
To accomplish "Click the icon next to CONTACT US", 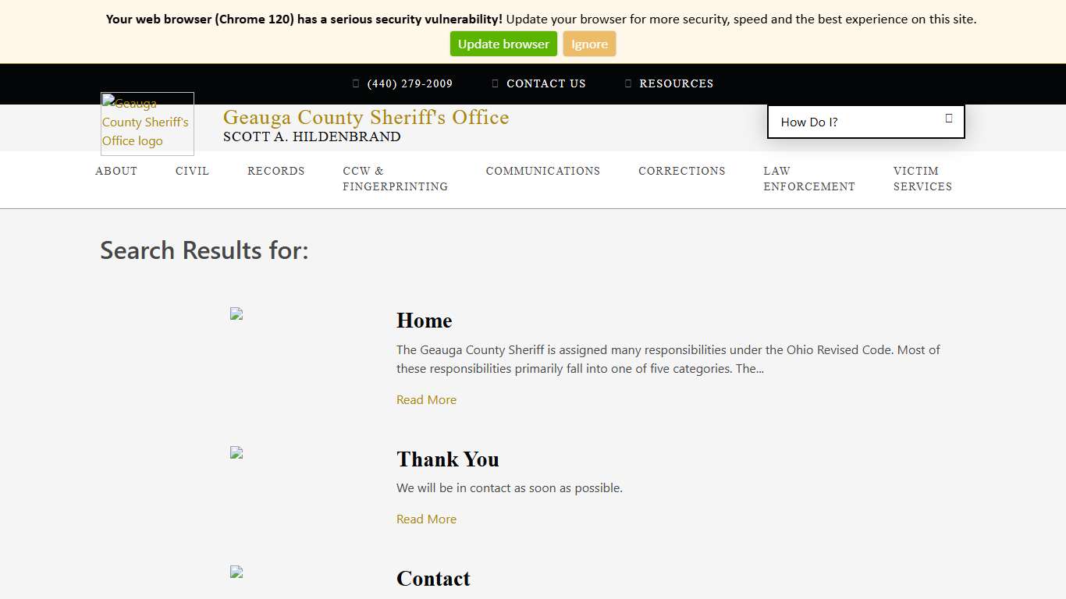I will coord(495,83).
